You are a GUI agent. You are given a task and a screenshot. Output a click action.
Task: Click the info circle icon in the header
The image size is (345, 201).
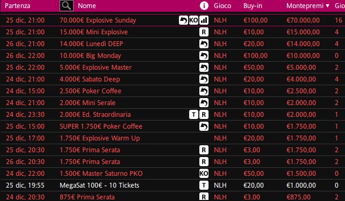click(204, 6)
